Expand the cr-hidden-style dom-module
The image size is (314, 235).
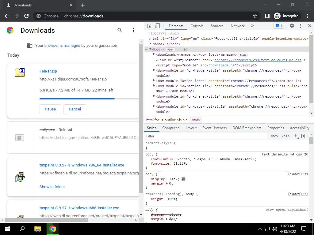154,70
